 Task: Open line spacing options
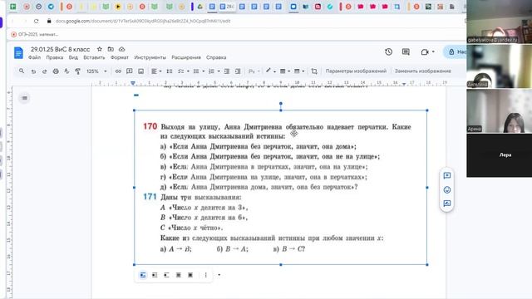[170, 71]
